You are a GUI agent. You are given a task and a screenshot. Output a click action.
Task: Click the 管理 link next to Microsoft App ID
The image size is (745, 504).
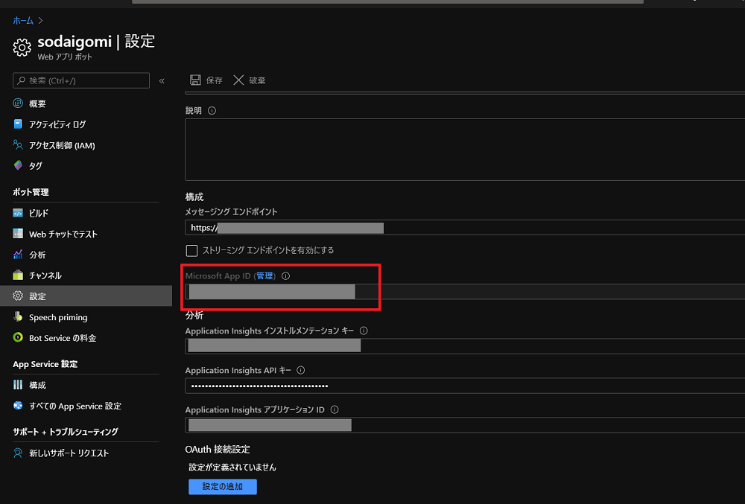click(x=264, y=275)
